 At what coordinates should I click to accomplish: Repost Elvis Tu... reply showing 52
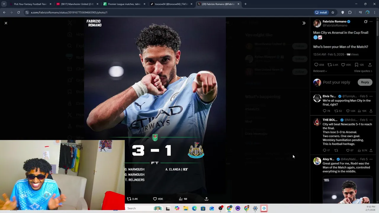pyautogui.click(x=338, y=111)
